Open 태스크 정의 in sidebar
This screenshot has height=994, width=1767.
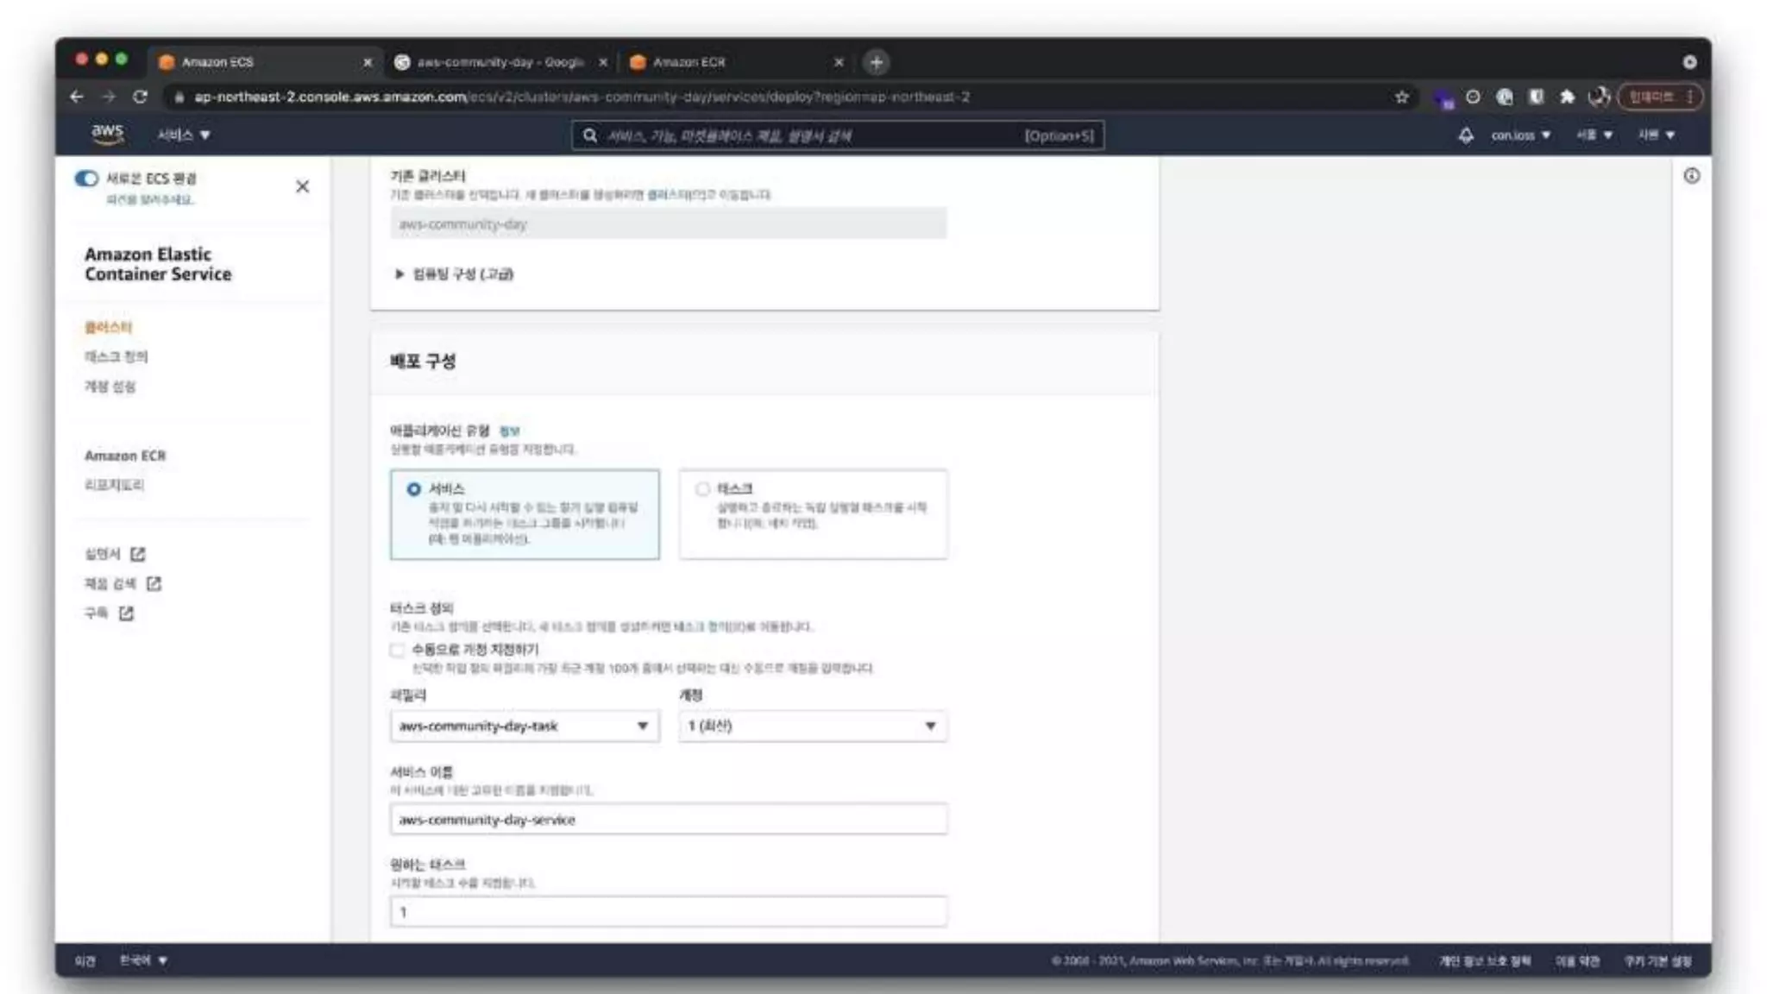click(x=116, y=356)
